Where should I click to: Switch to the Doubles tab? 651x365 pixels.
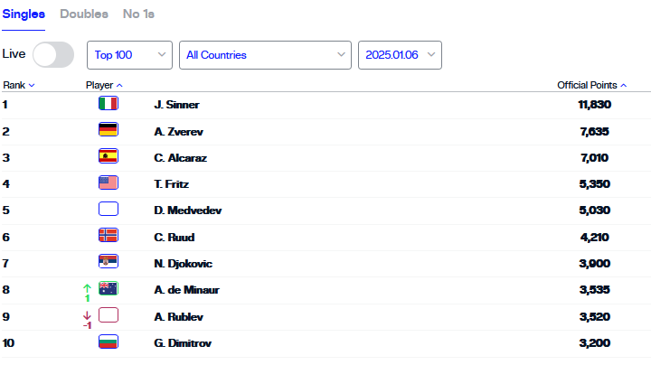click(x=84, y=14)
